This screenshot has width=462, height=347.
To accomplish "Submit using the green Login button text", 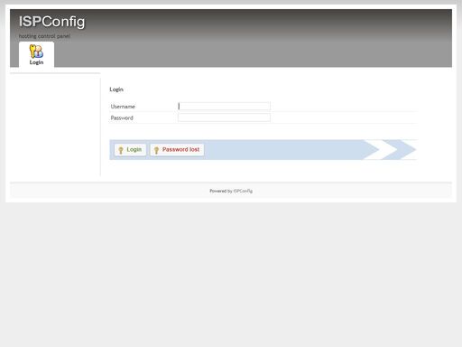I will [134, 149].
